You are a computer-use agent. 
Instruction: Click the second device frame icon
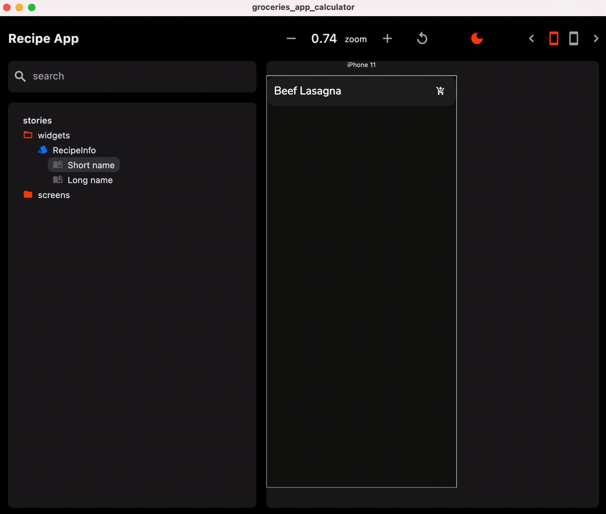573,38
